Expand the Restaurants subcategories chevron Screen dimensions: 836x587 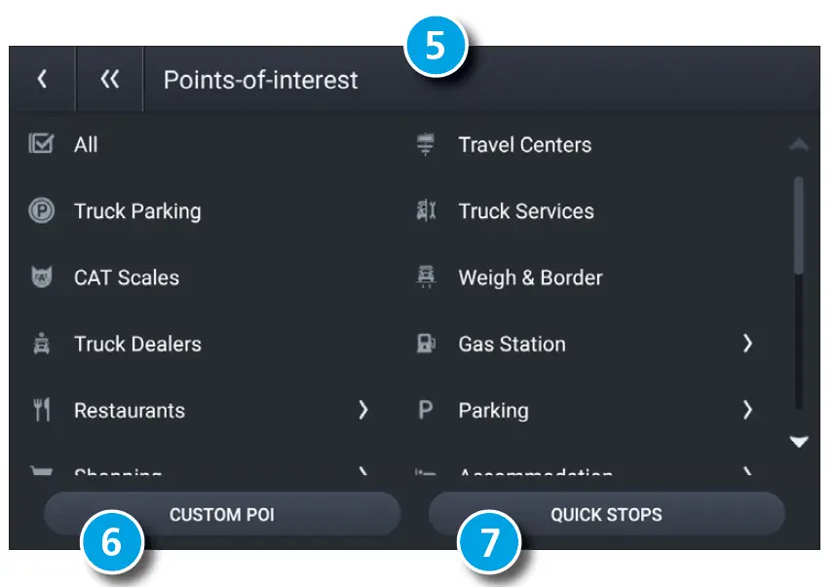click(x=362, y=410)
